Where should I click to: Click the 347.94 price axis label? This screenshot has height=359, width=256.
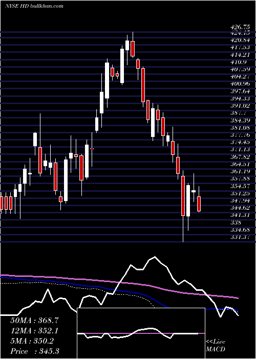(240, 201)
